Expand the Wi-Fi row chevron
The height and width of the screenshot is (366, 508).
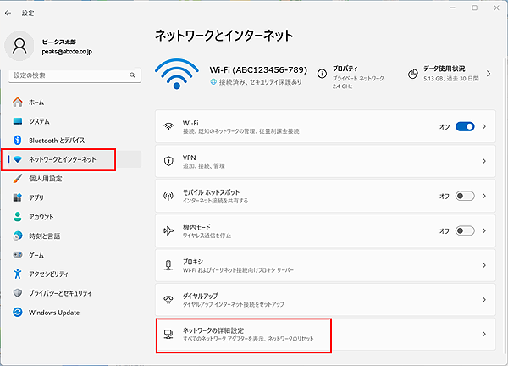(x=484, y=126)
